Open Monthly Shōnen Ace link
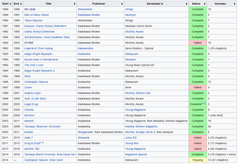 [138, 93]
